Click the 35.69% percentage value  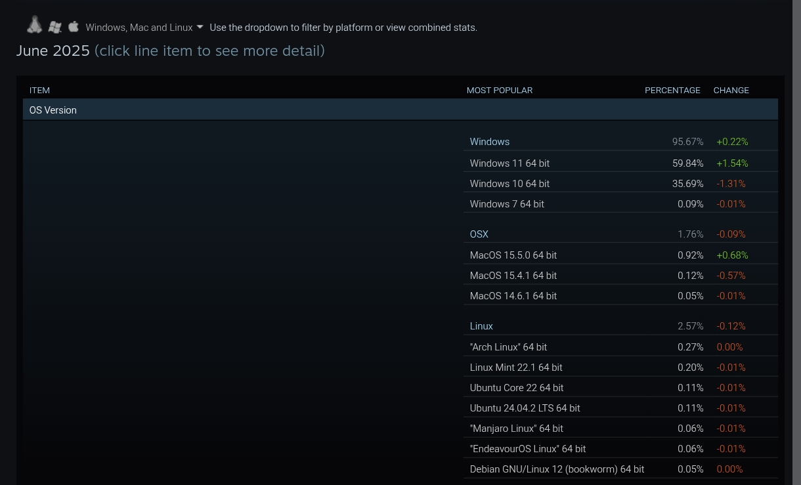(687, 183)
